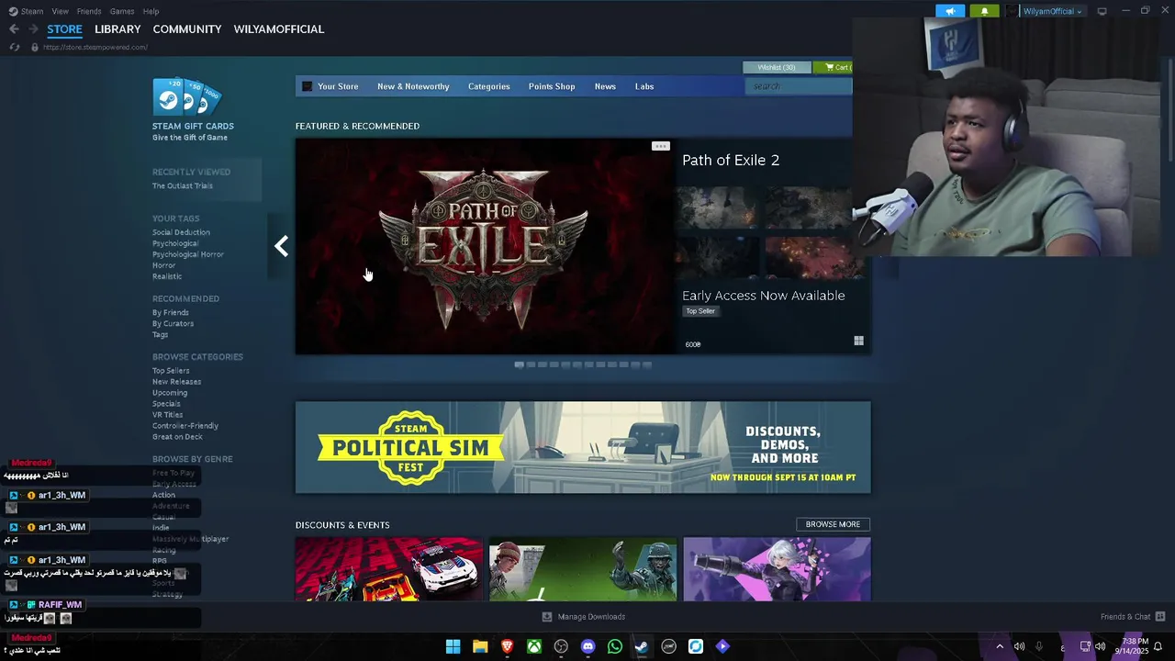
Task: Click the Windows platform icon on Path of Exile 2
Action: 858,341
